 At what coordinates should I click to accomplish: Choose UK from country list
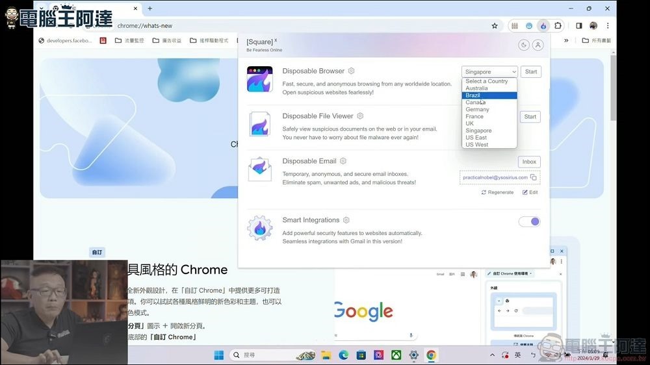pos(489,123)
